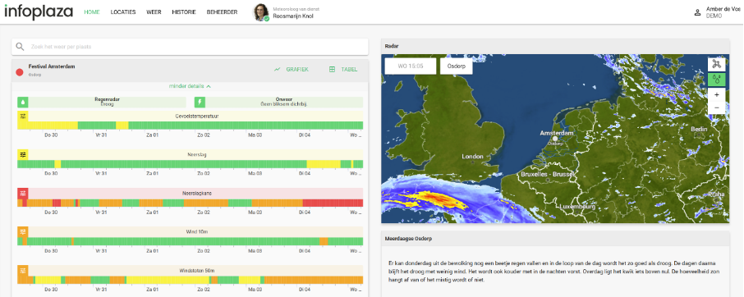Click the Wind 10m color timeline bar

pos(191,241)
